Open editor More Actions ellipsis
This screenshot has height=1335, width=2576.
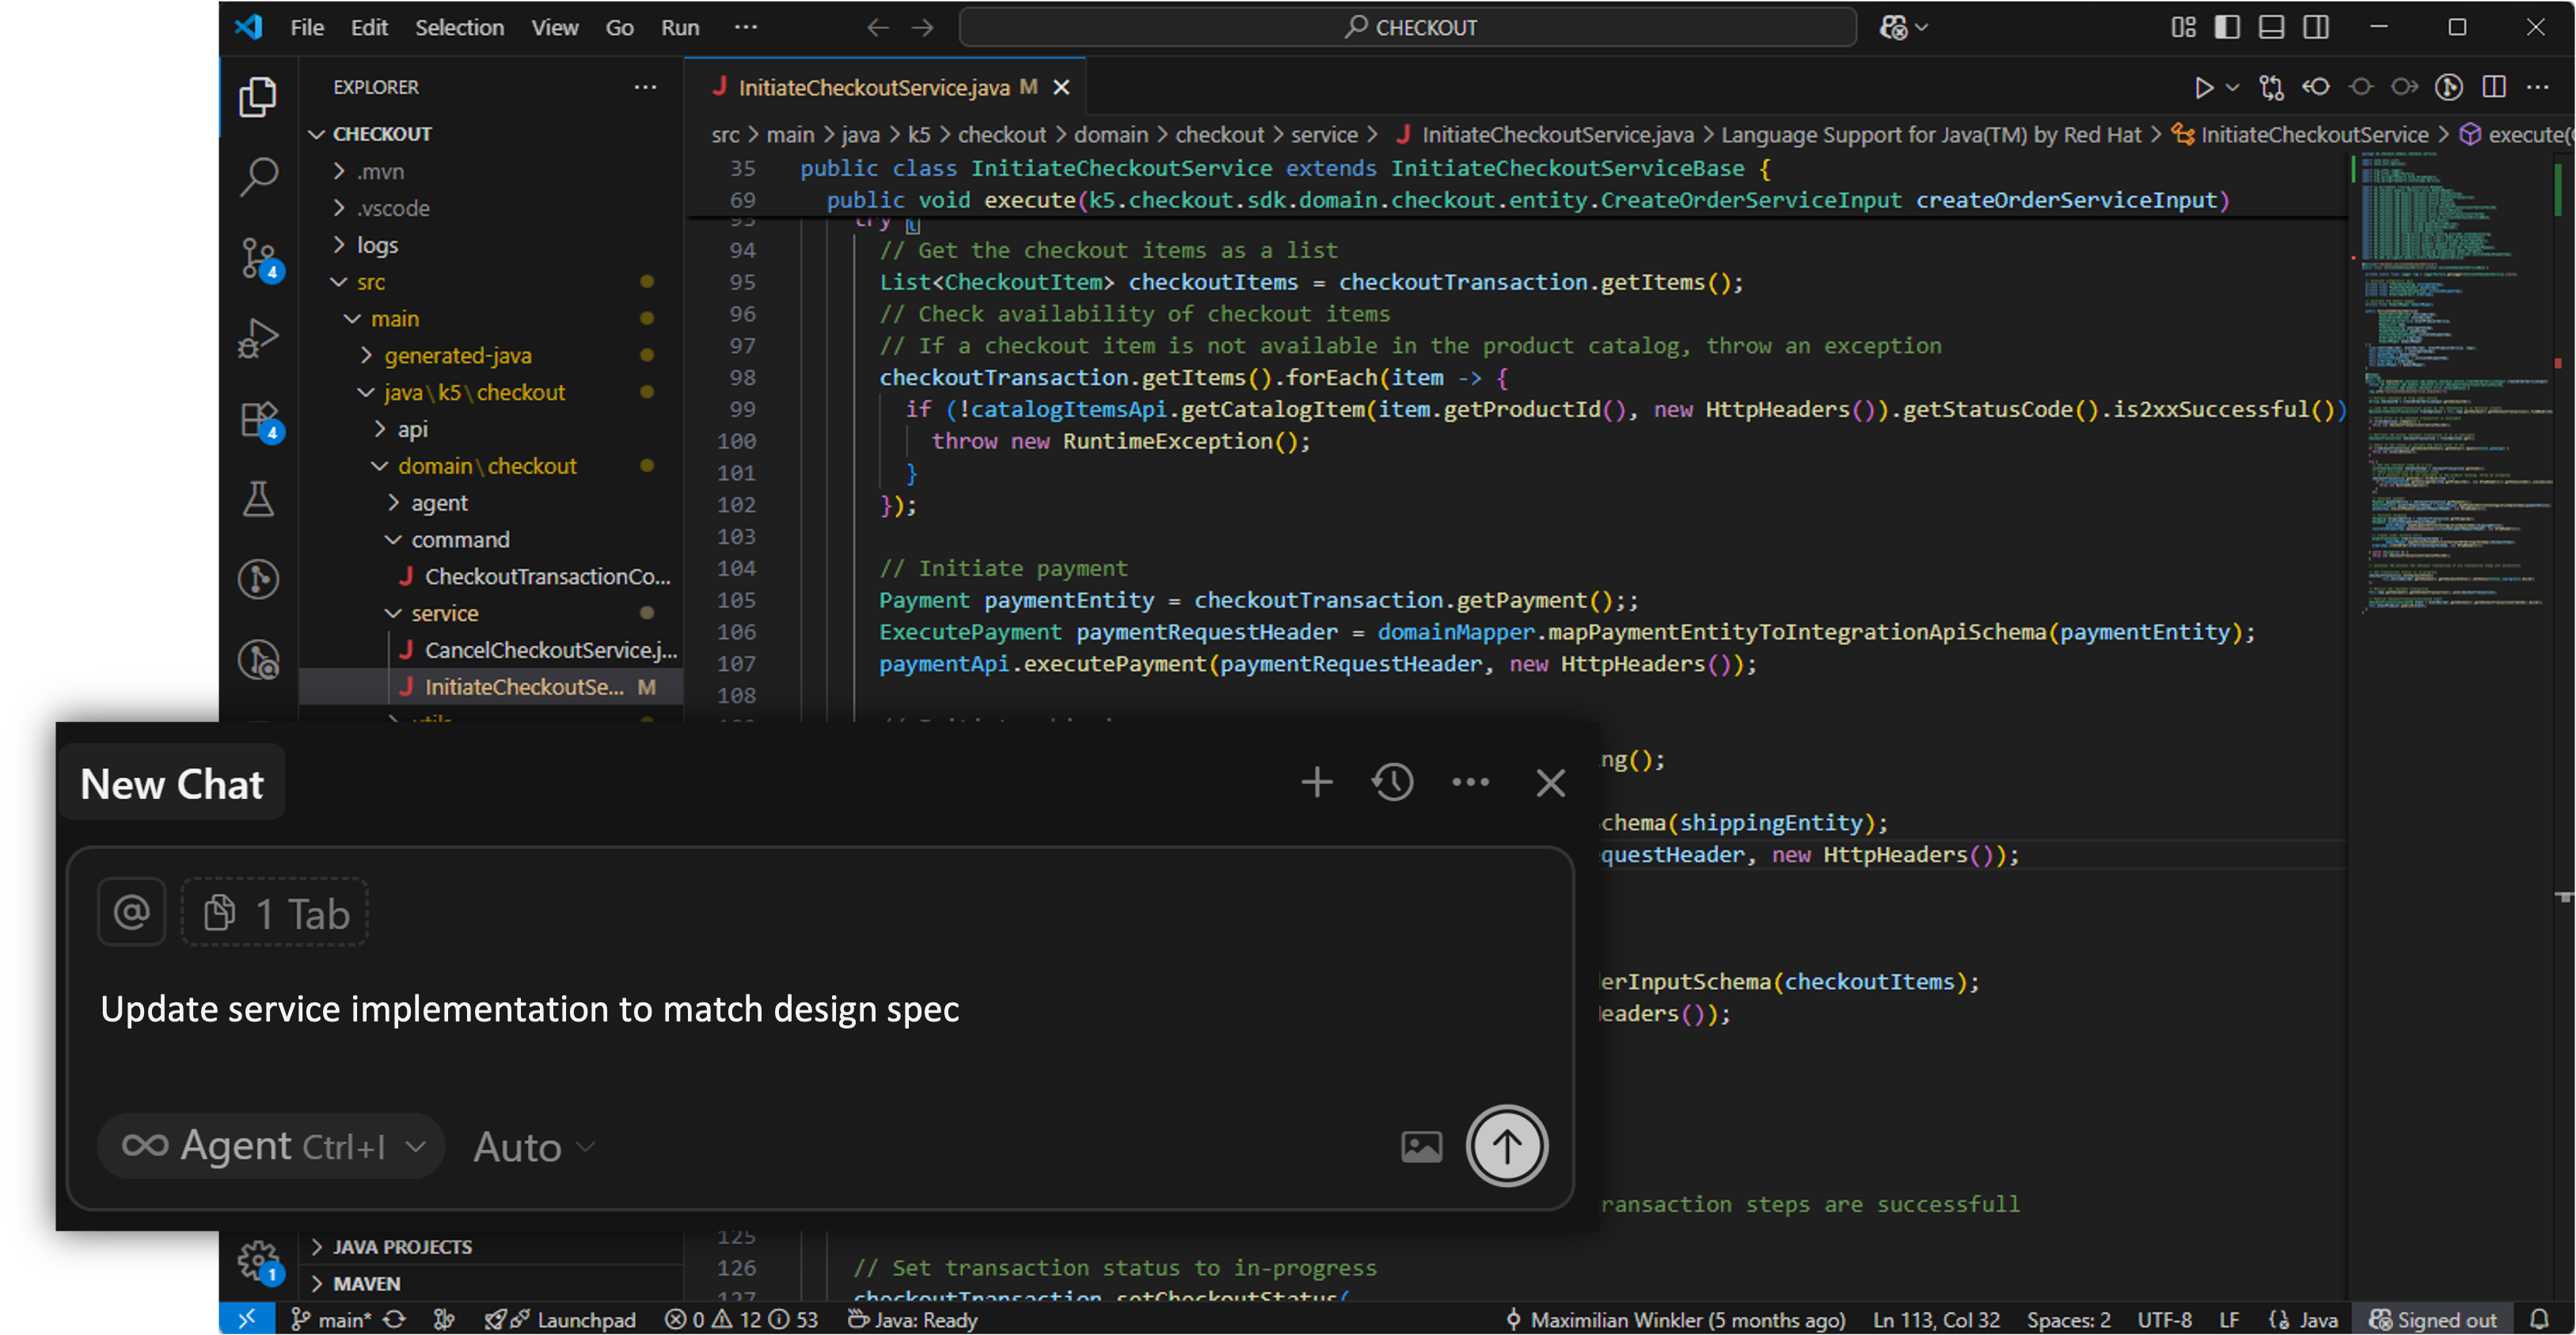tap(2538, 87)
